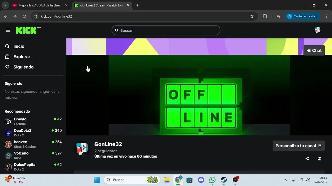Screen dimensions: 332x186
Task: Click Personaliza tu canal button
Action: 299,146
